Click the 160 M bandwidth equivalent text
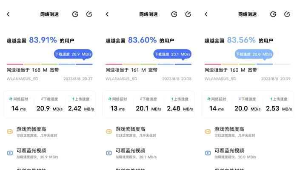This screenshot has height=170, width=297. (231, 70)
